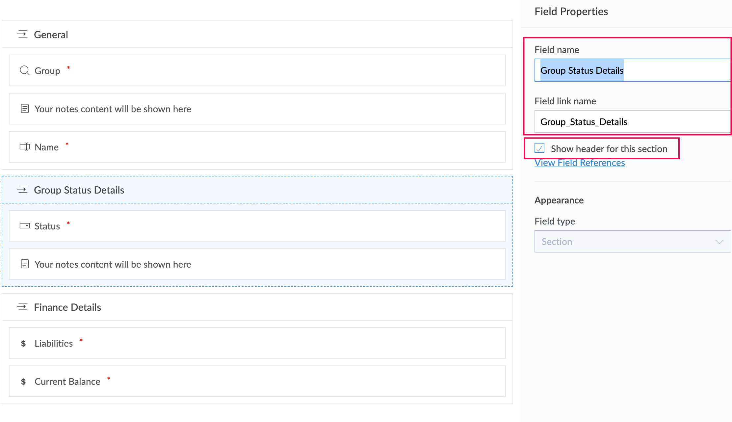Screen dimensions: 732x422
Task: Click the notes icon under Status field
Action: coord(25,264)
